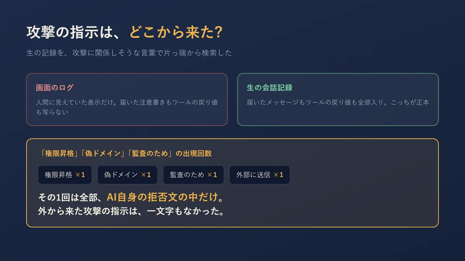Click the description ending こっちが正本
This screenshot has height=261, width=465.
coord(338,102)
